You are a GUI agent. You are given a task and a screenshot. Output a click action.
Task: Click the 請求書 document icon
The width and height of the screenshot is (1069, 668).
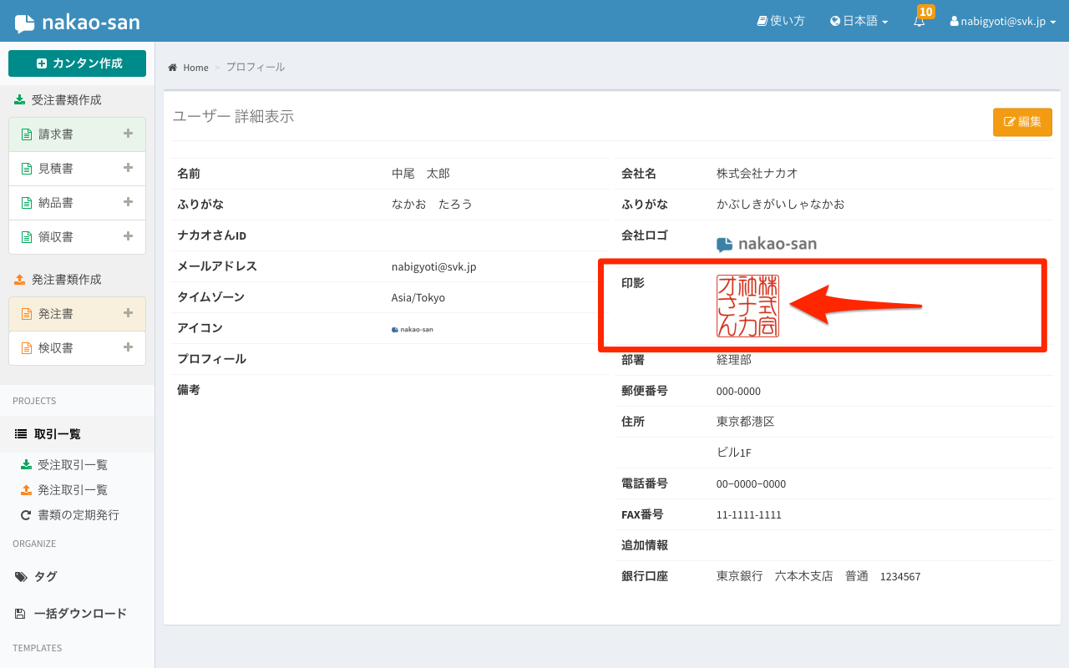point(27,134)
